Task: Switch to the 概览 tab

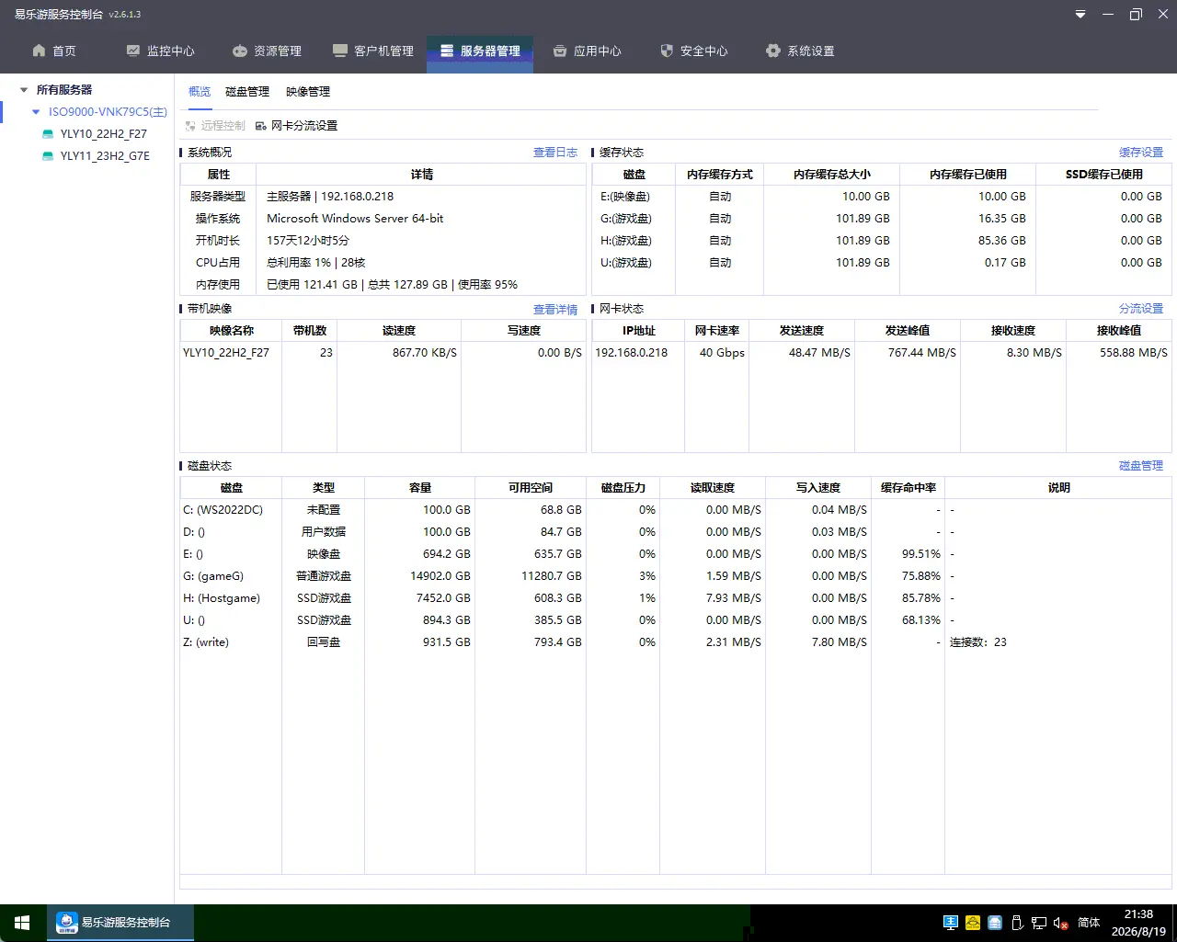Action: [200, 92]
